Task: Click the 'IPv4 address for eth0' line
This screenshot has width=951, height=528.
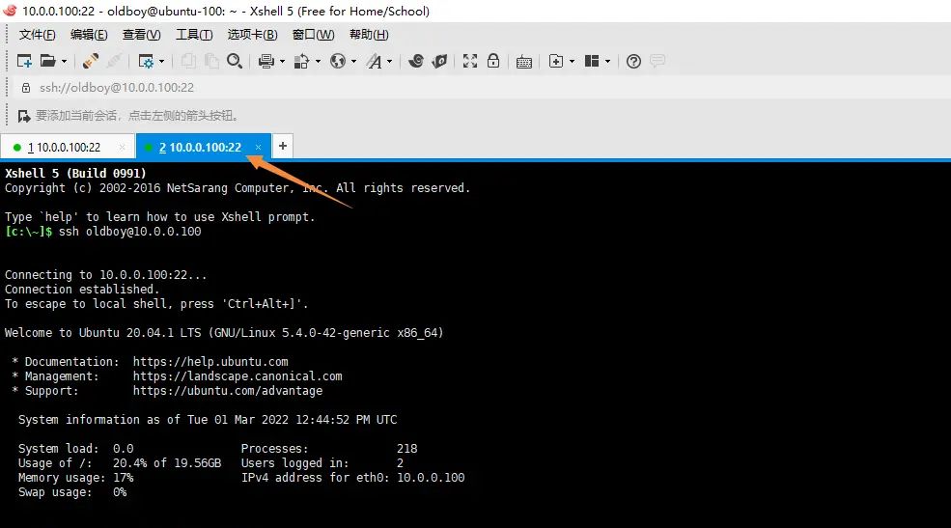Action: click(x=353, y=478)
